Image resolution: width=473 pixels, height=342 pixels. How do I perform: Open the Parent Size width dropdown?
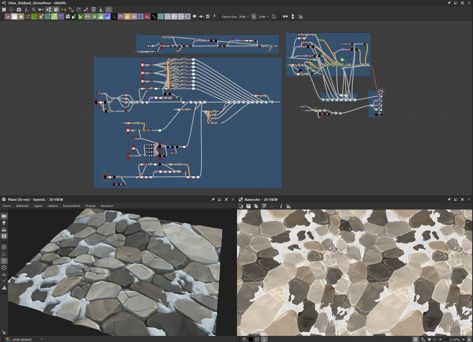(244, 17)
